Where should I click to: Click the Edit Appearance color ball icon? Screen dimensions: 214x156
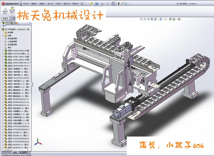point(170,19)
